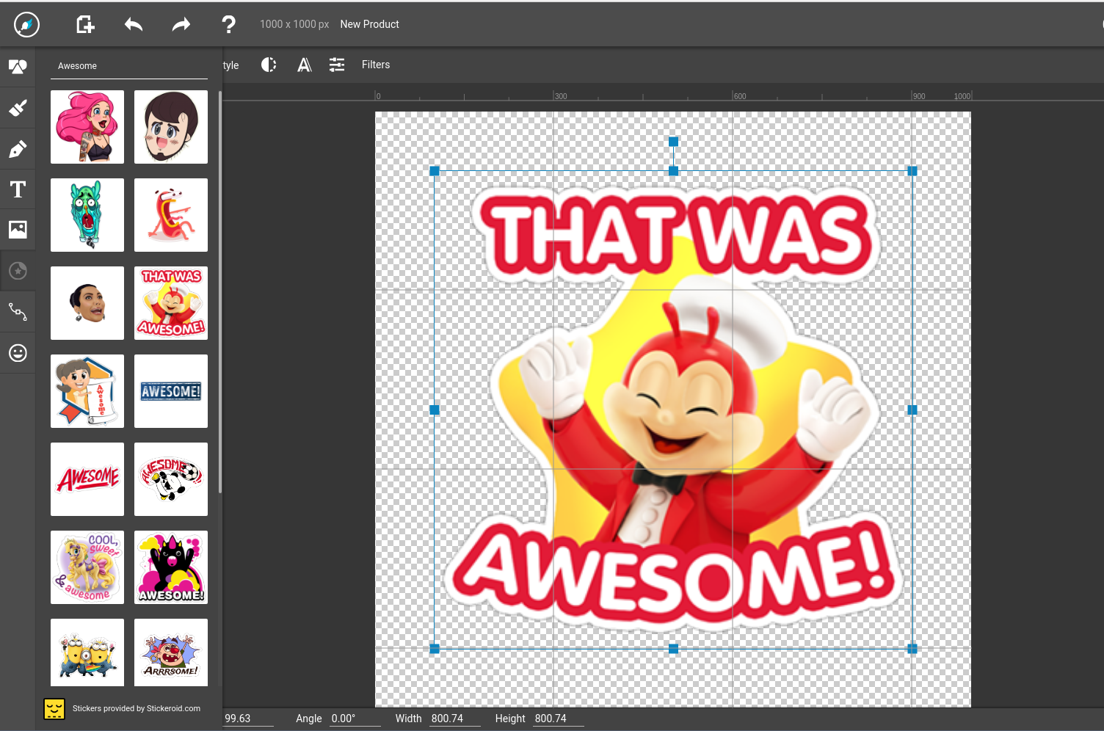Open the adjustment sliders icon
Viewport: 1104px width, 731px height.
pos(337,65)
